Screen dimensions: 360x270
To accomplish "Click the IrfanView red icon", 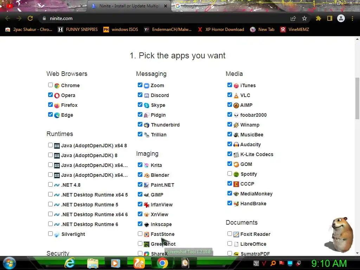I will pyautogui.click(x=147, y=205).
